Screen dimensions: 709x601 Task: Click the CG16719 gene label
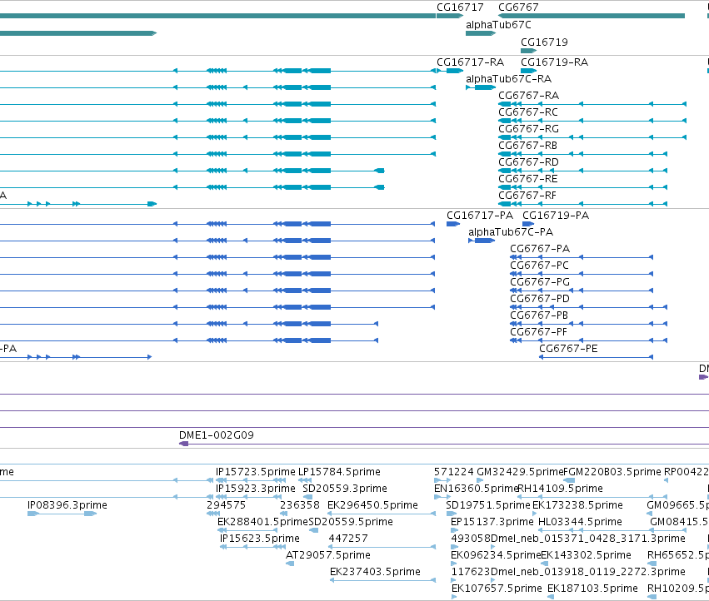[544, 42]
